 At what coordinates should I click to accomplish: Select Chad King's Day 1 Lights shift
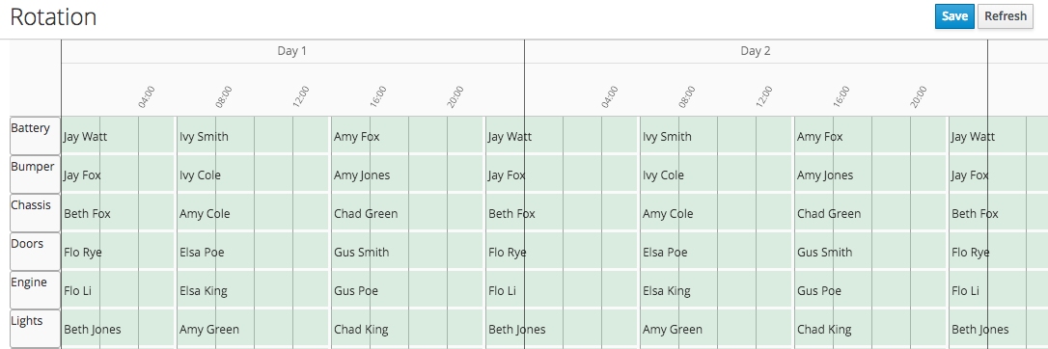point(407,329)
